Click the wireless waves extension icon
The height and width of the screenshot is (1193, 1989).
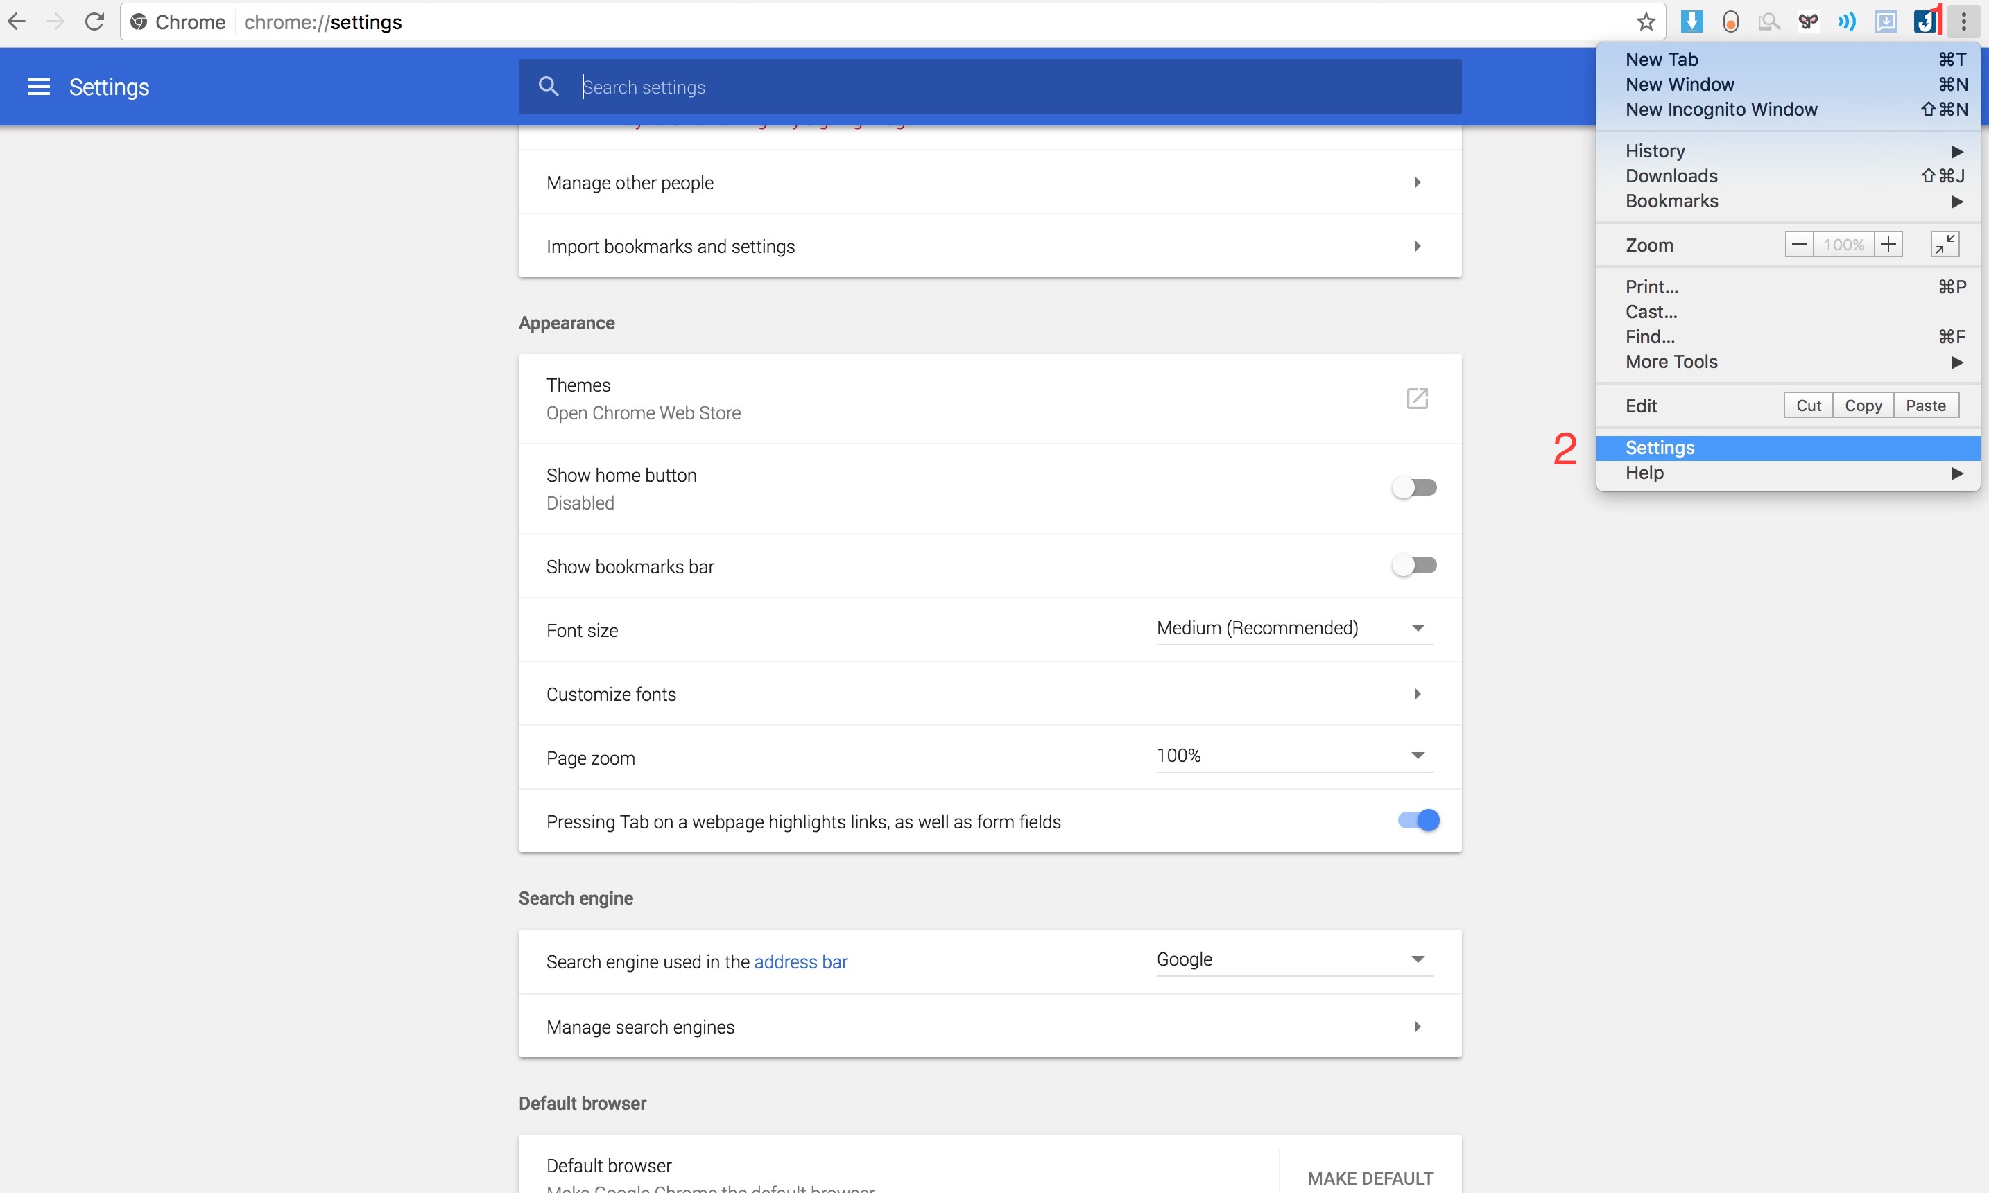[1848, 21]
